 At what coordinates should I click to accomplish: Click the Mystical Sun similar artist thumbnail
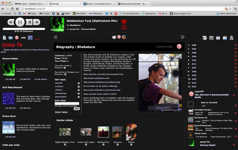[103, 132]
